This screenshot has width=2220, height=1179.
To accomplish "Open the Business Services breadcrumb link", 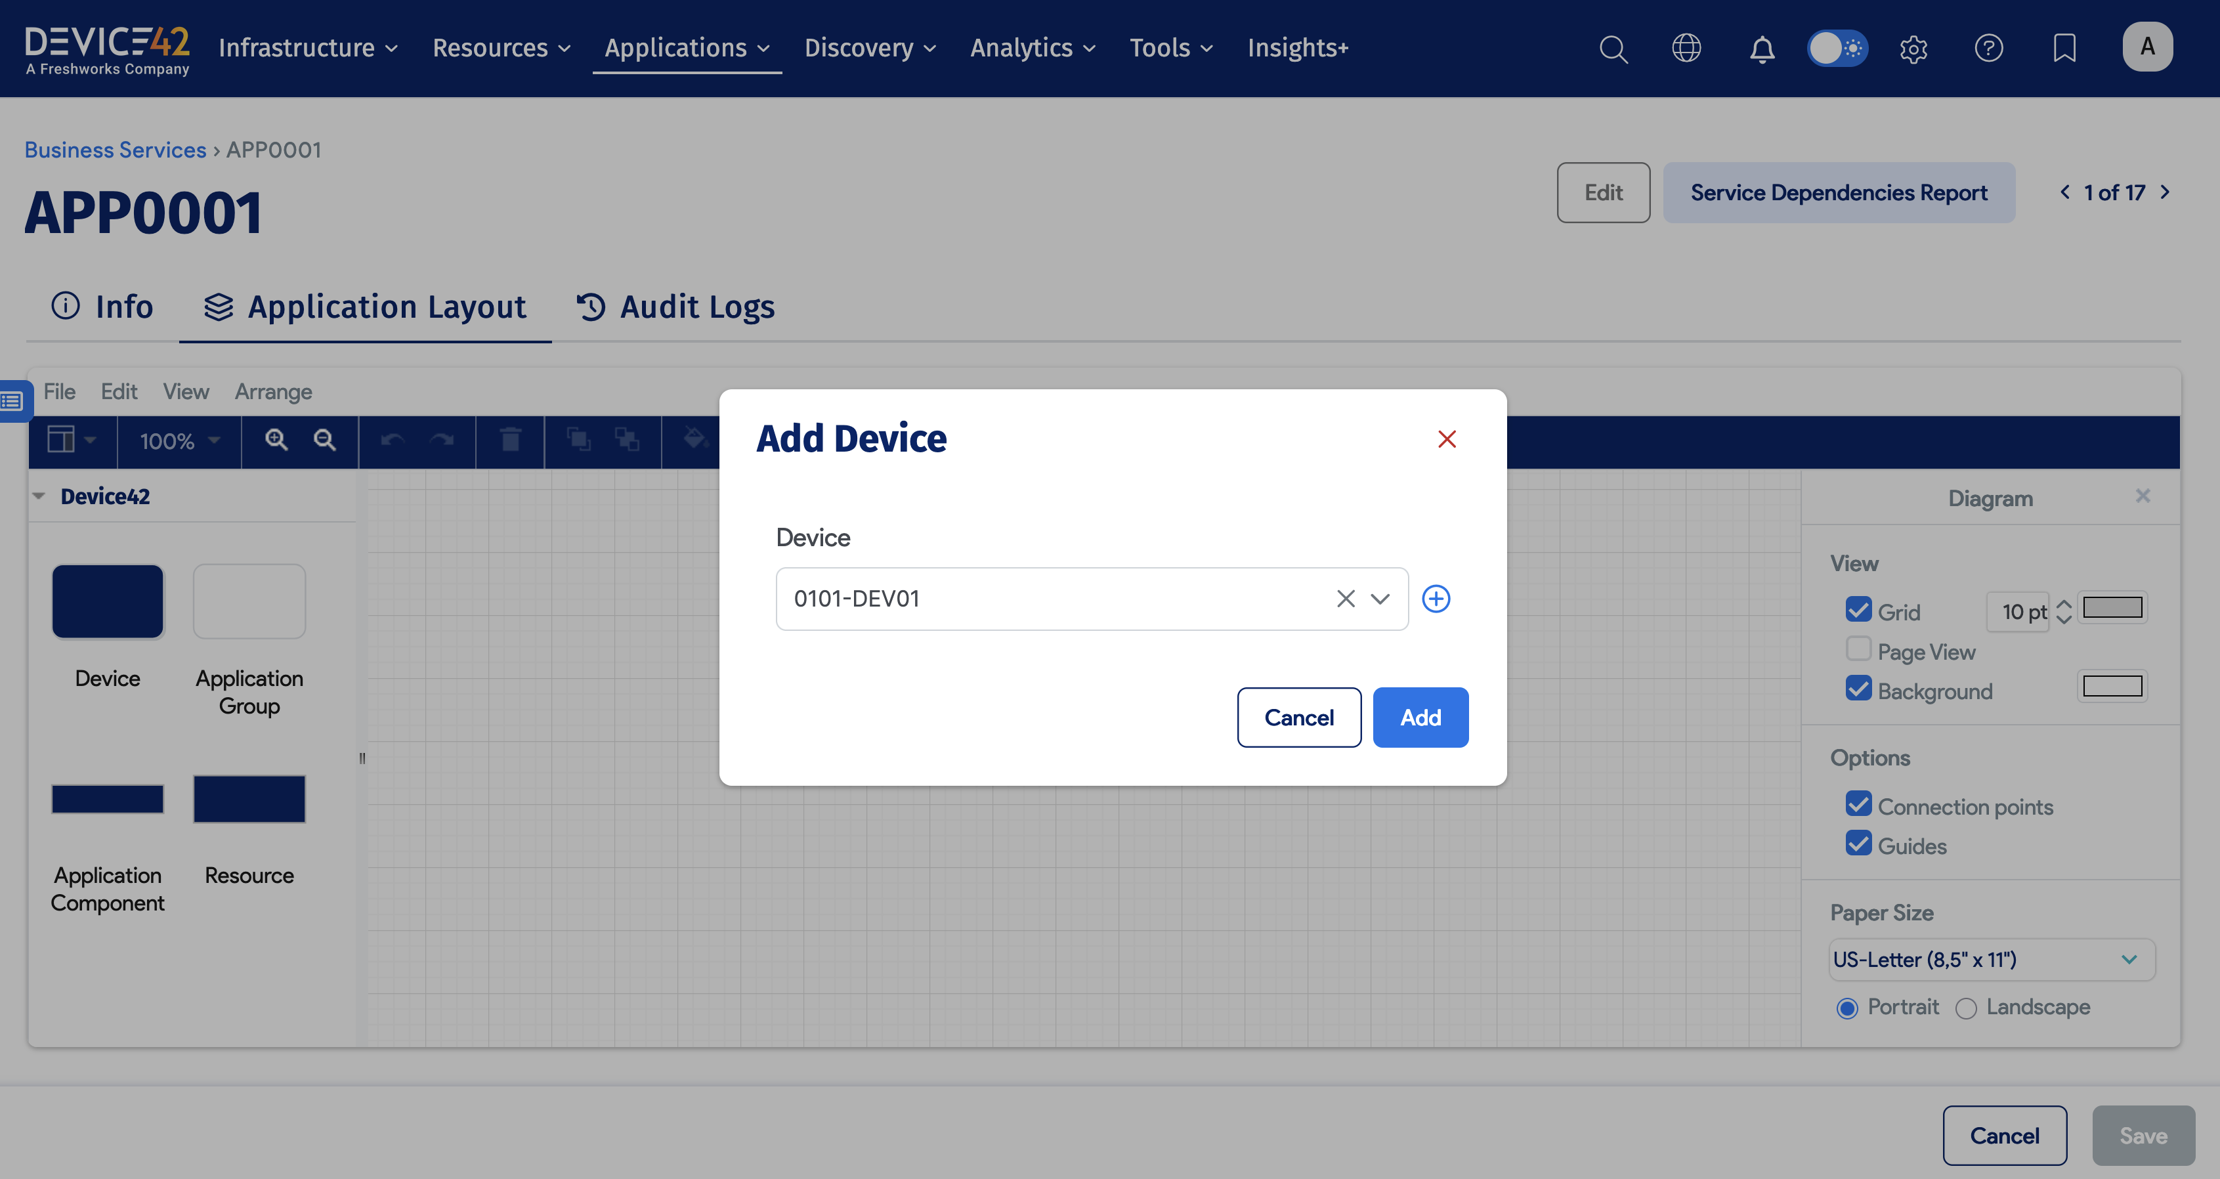I will pyautogui.click(x=115, y=149).
